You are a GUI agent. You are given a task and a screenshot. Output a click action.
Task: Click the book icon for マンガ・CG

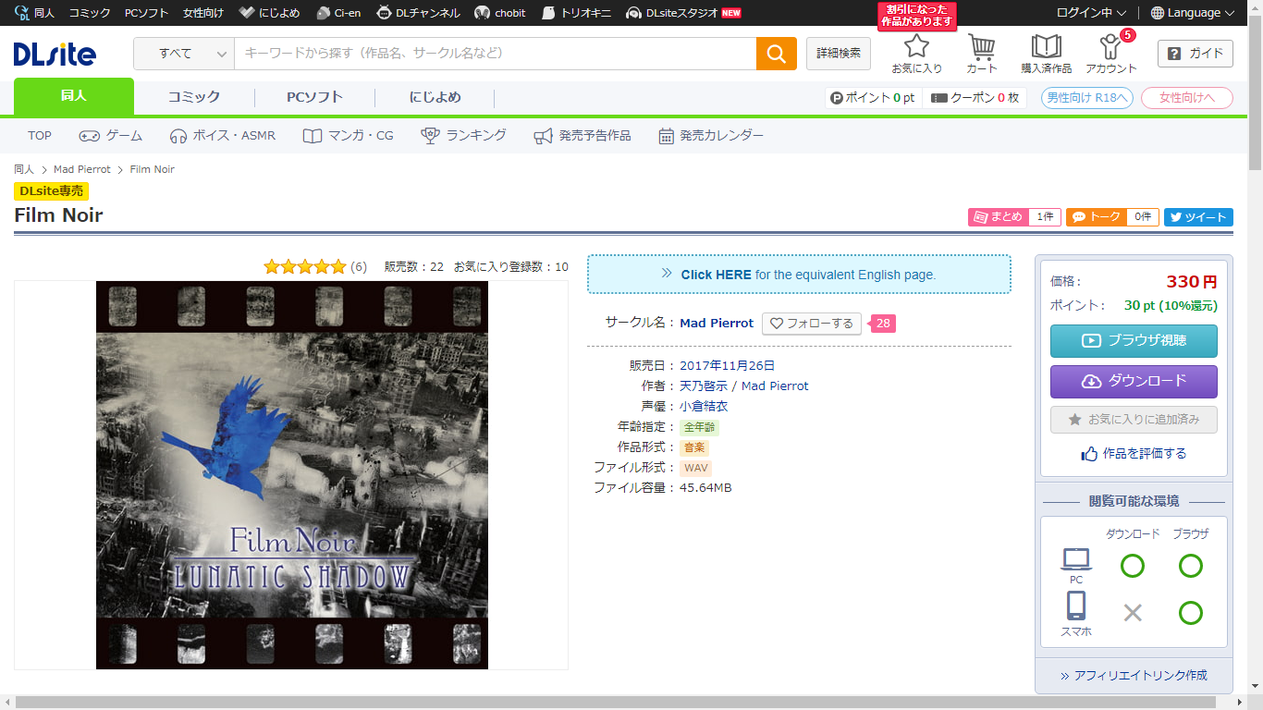(x=313, y=136)
